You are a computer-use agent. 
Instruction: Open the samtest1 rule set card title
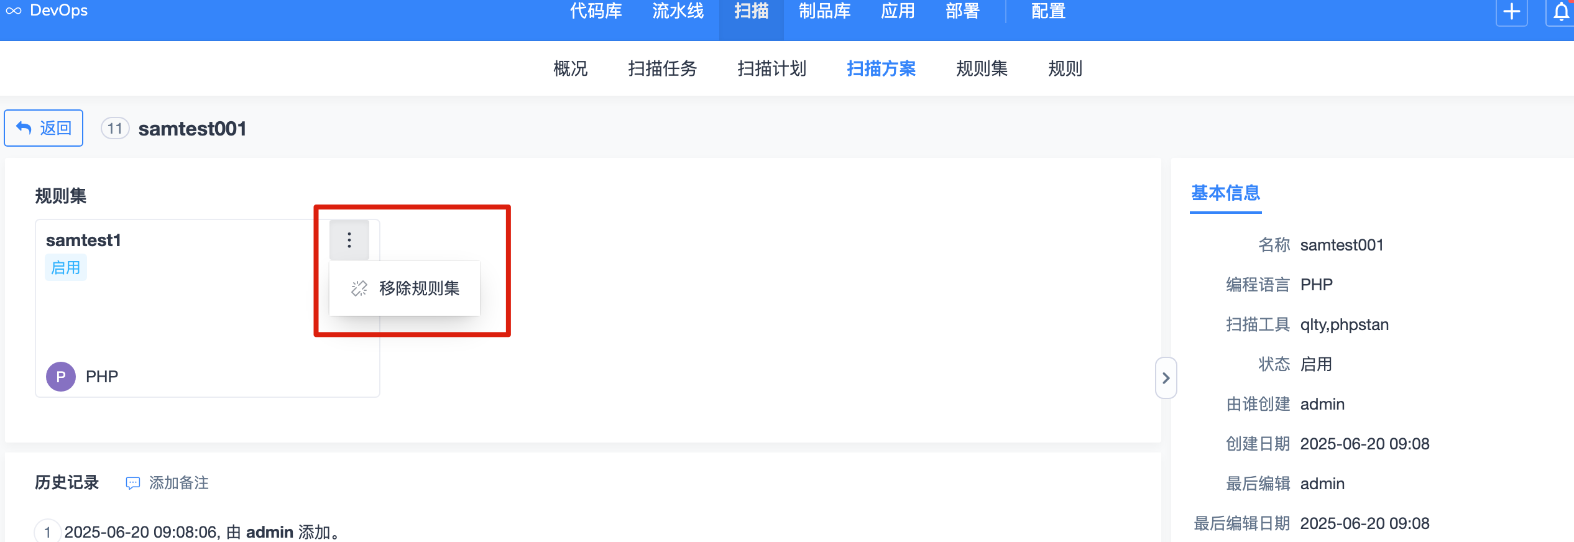click(83, 241)
